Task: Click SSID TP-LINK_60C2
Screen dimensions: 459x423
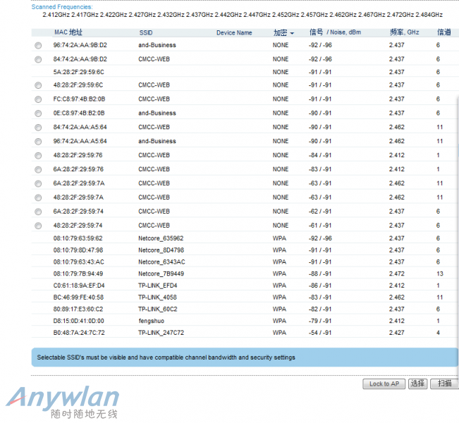Action: 158,309
